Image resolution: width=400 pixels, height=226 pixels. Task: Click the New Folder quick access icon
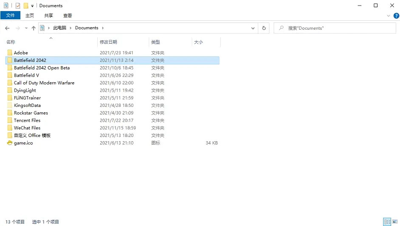(26, 6)
